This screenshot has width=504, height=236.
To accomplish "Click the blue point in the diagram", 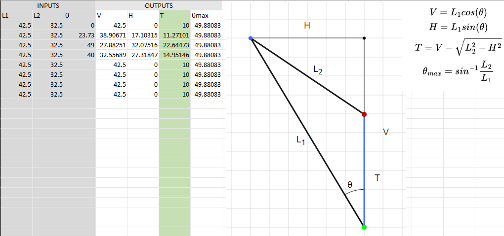I will click(x=251, y=38).
